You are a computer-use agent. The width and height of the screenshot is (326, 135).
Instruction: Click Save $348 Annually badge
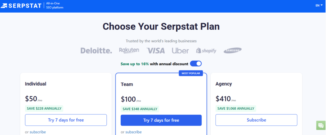click(x=140, y=109)
